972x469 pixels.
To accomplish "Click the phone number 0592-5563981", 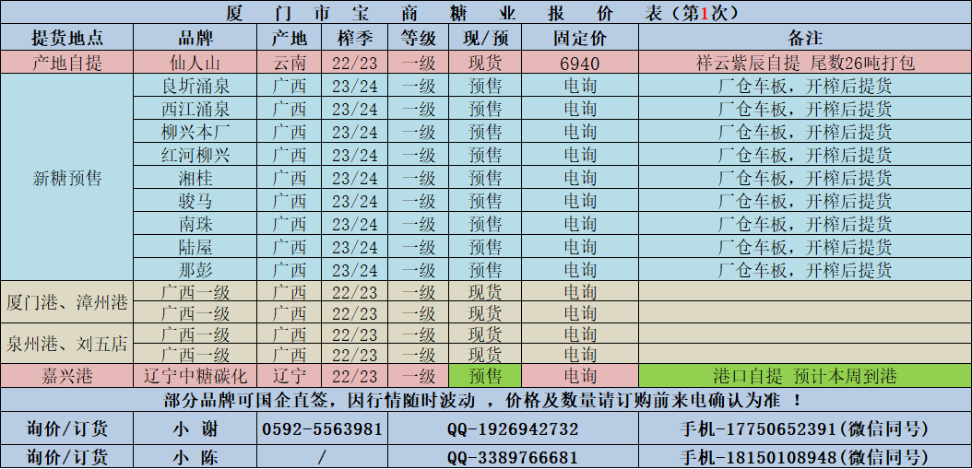I will click(x=322, y=429).
